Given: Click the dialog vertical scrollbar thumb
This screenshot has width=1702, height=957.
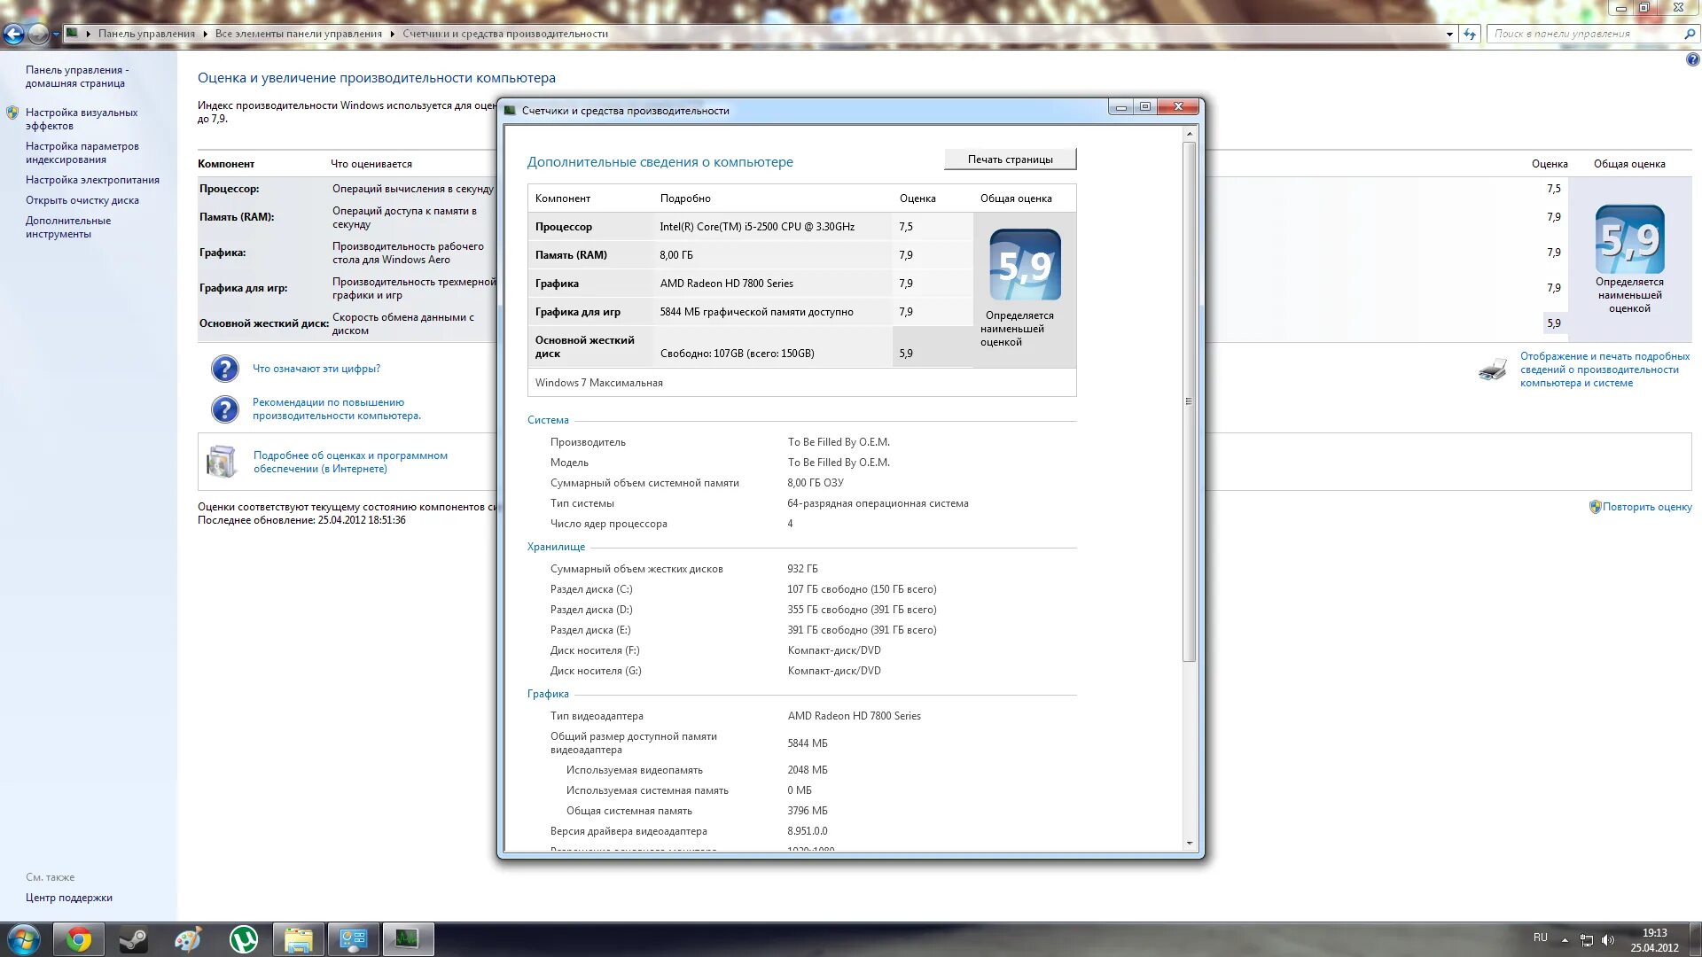Looking at the screenshot, I should click(x=1190, y=401).
